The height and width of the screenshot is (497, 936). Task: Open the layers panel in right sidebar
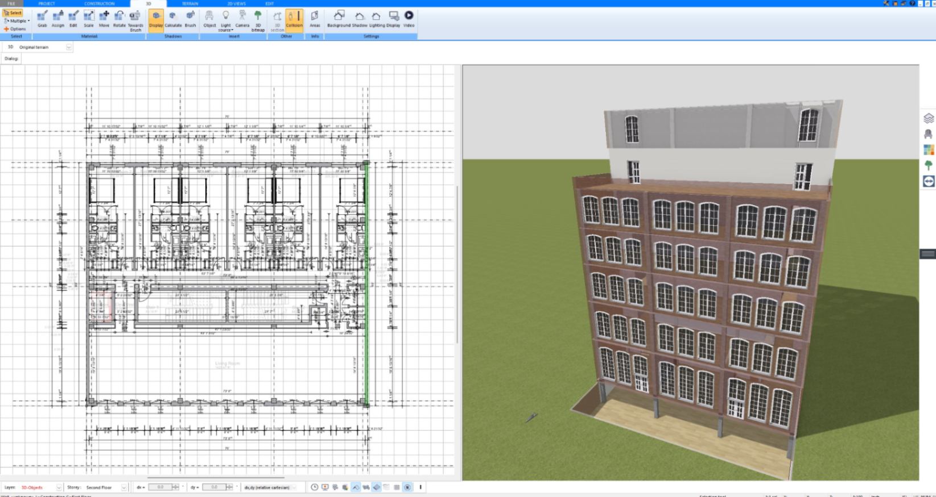pyautogui.click(x=929, y=118)
